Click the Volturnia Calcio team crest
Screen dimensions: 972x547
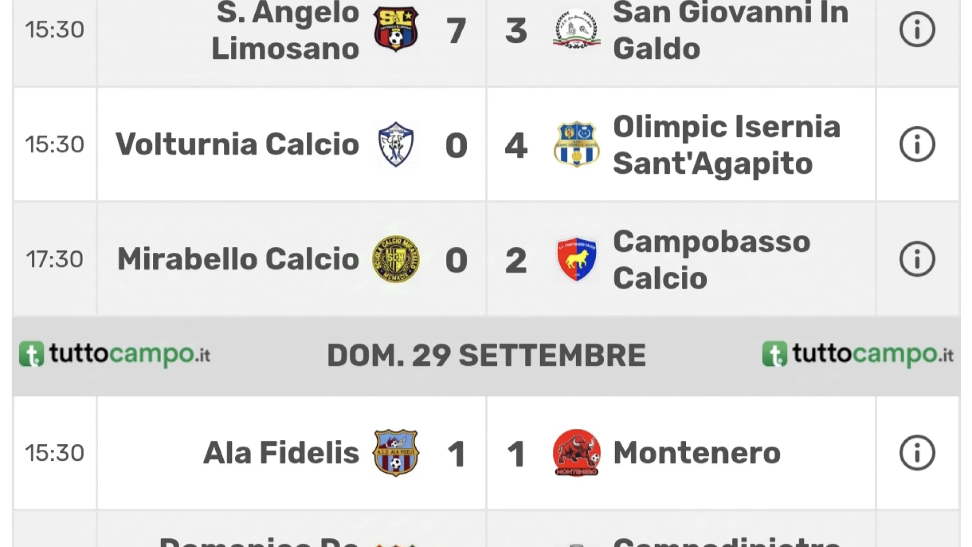point(396,144)
